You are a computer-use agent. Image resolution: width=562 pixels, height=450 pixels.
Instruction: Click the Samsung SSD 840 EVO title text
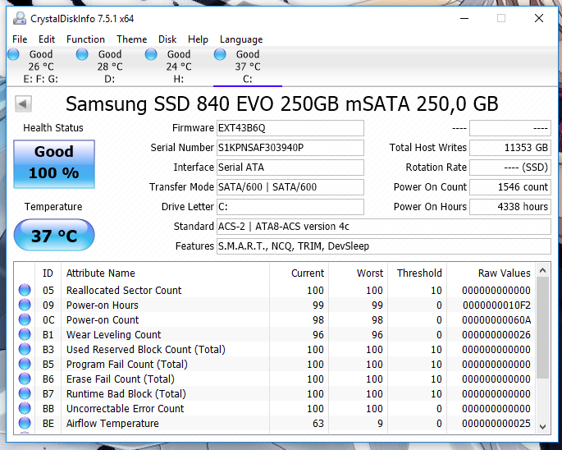coord(281,104)
